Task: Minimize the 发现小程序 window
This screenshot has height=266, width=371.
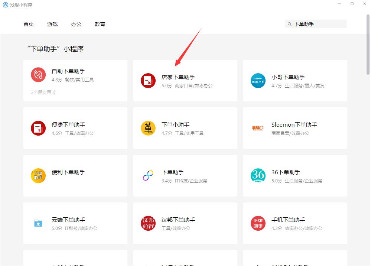Action: pyautogui.click(x=339, y=4)
